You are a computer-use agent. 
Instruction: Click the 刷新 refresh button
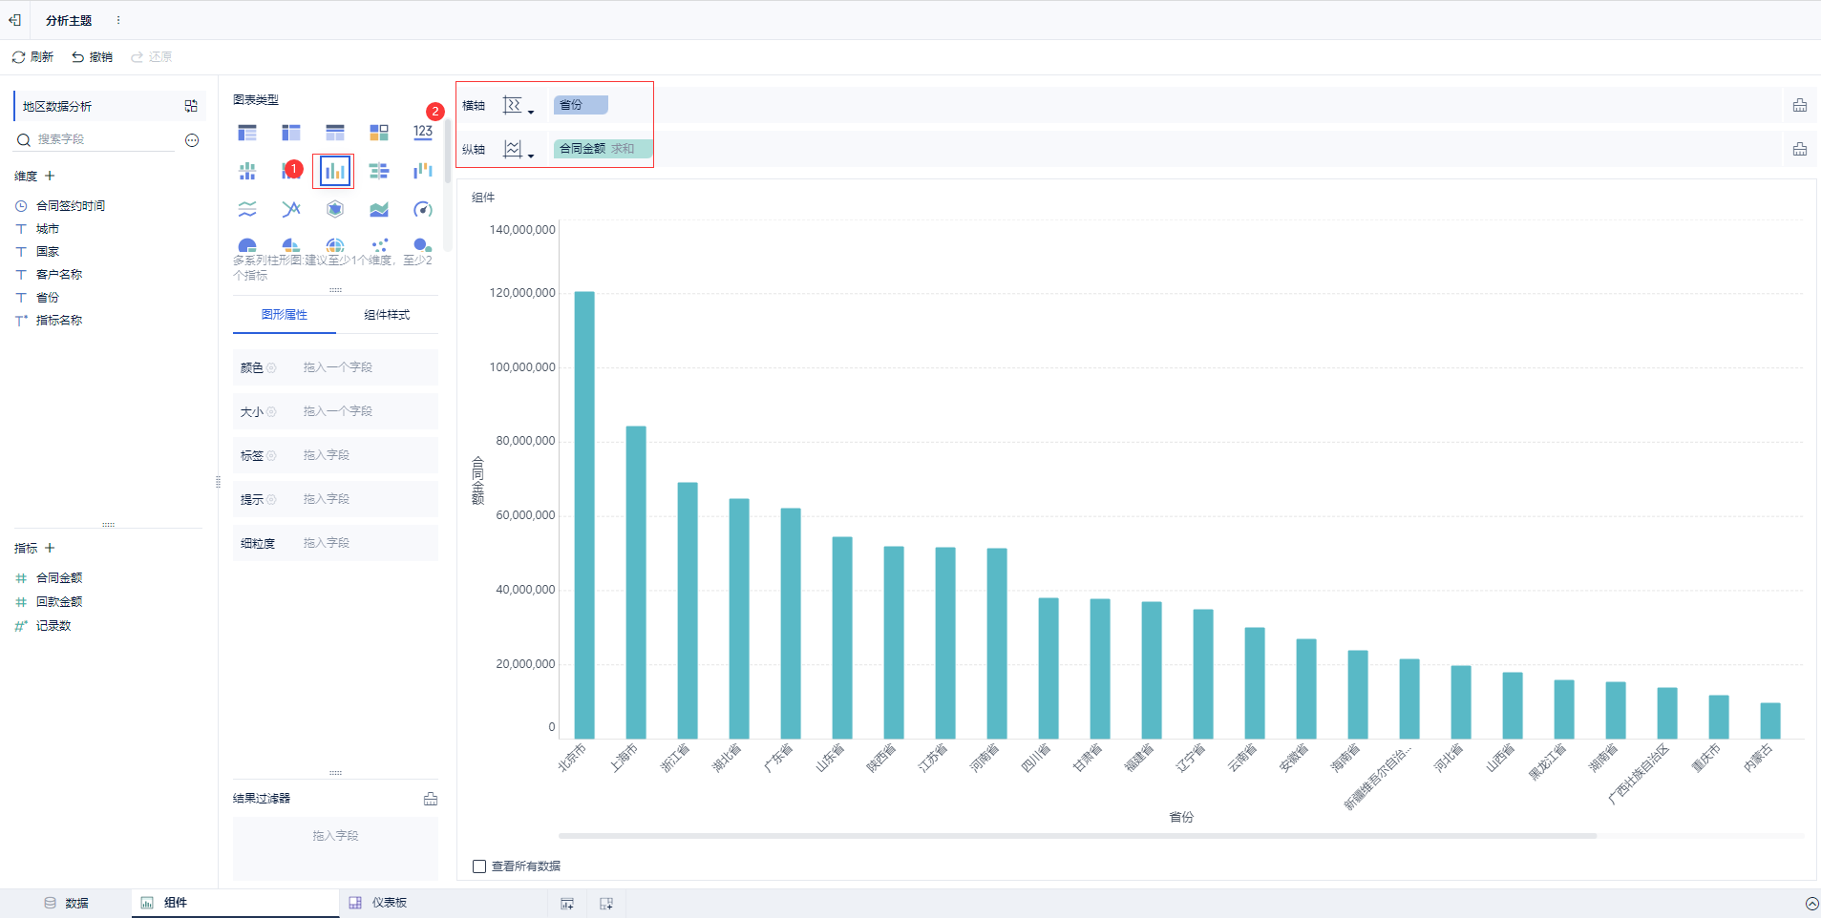[x=32, y=57]
